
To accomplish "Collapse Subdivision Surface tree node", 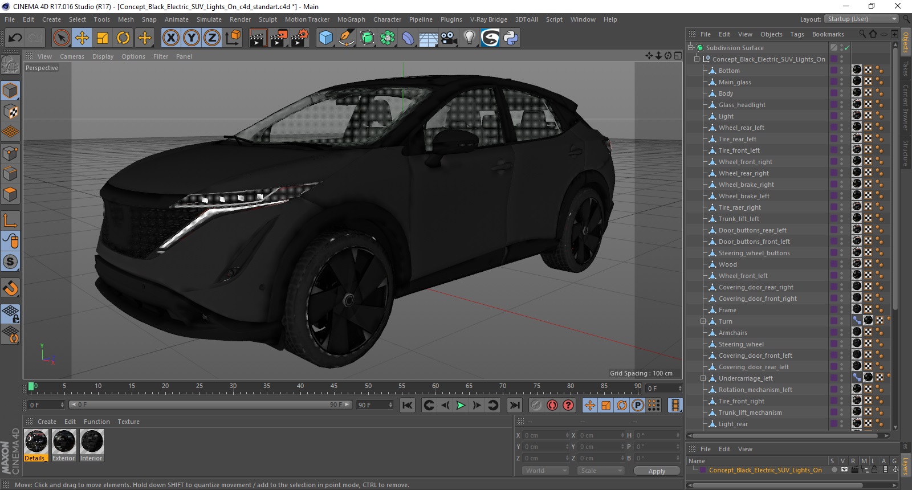I will (691, 47).
